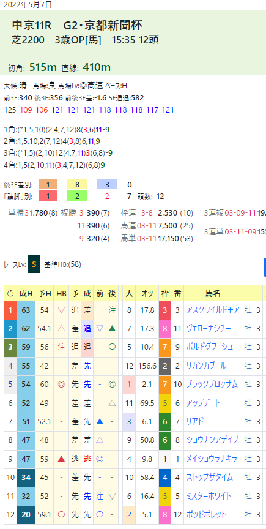266x529 pixels.
Task: Click the 4角 corner order line
Action: tap(54, 165)
